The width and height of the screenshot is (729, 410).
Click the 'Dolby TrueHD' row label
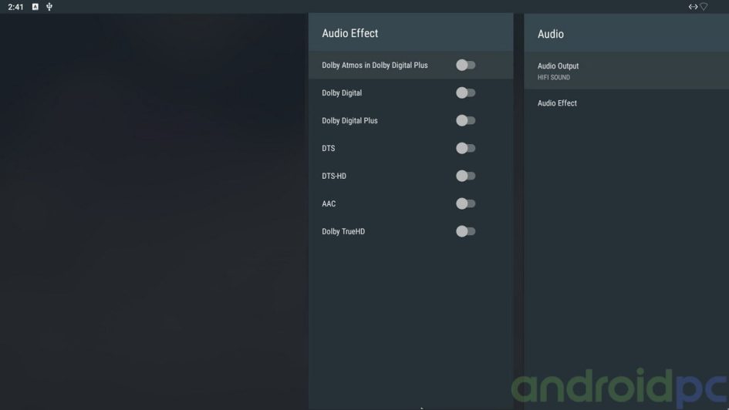[x=343, y=231]
